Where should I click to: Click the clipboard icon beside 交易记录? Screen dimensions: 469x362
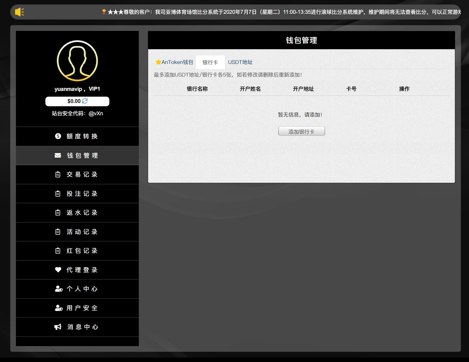point(58,174)
